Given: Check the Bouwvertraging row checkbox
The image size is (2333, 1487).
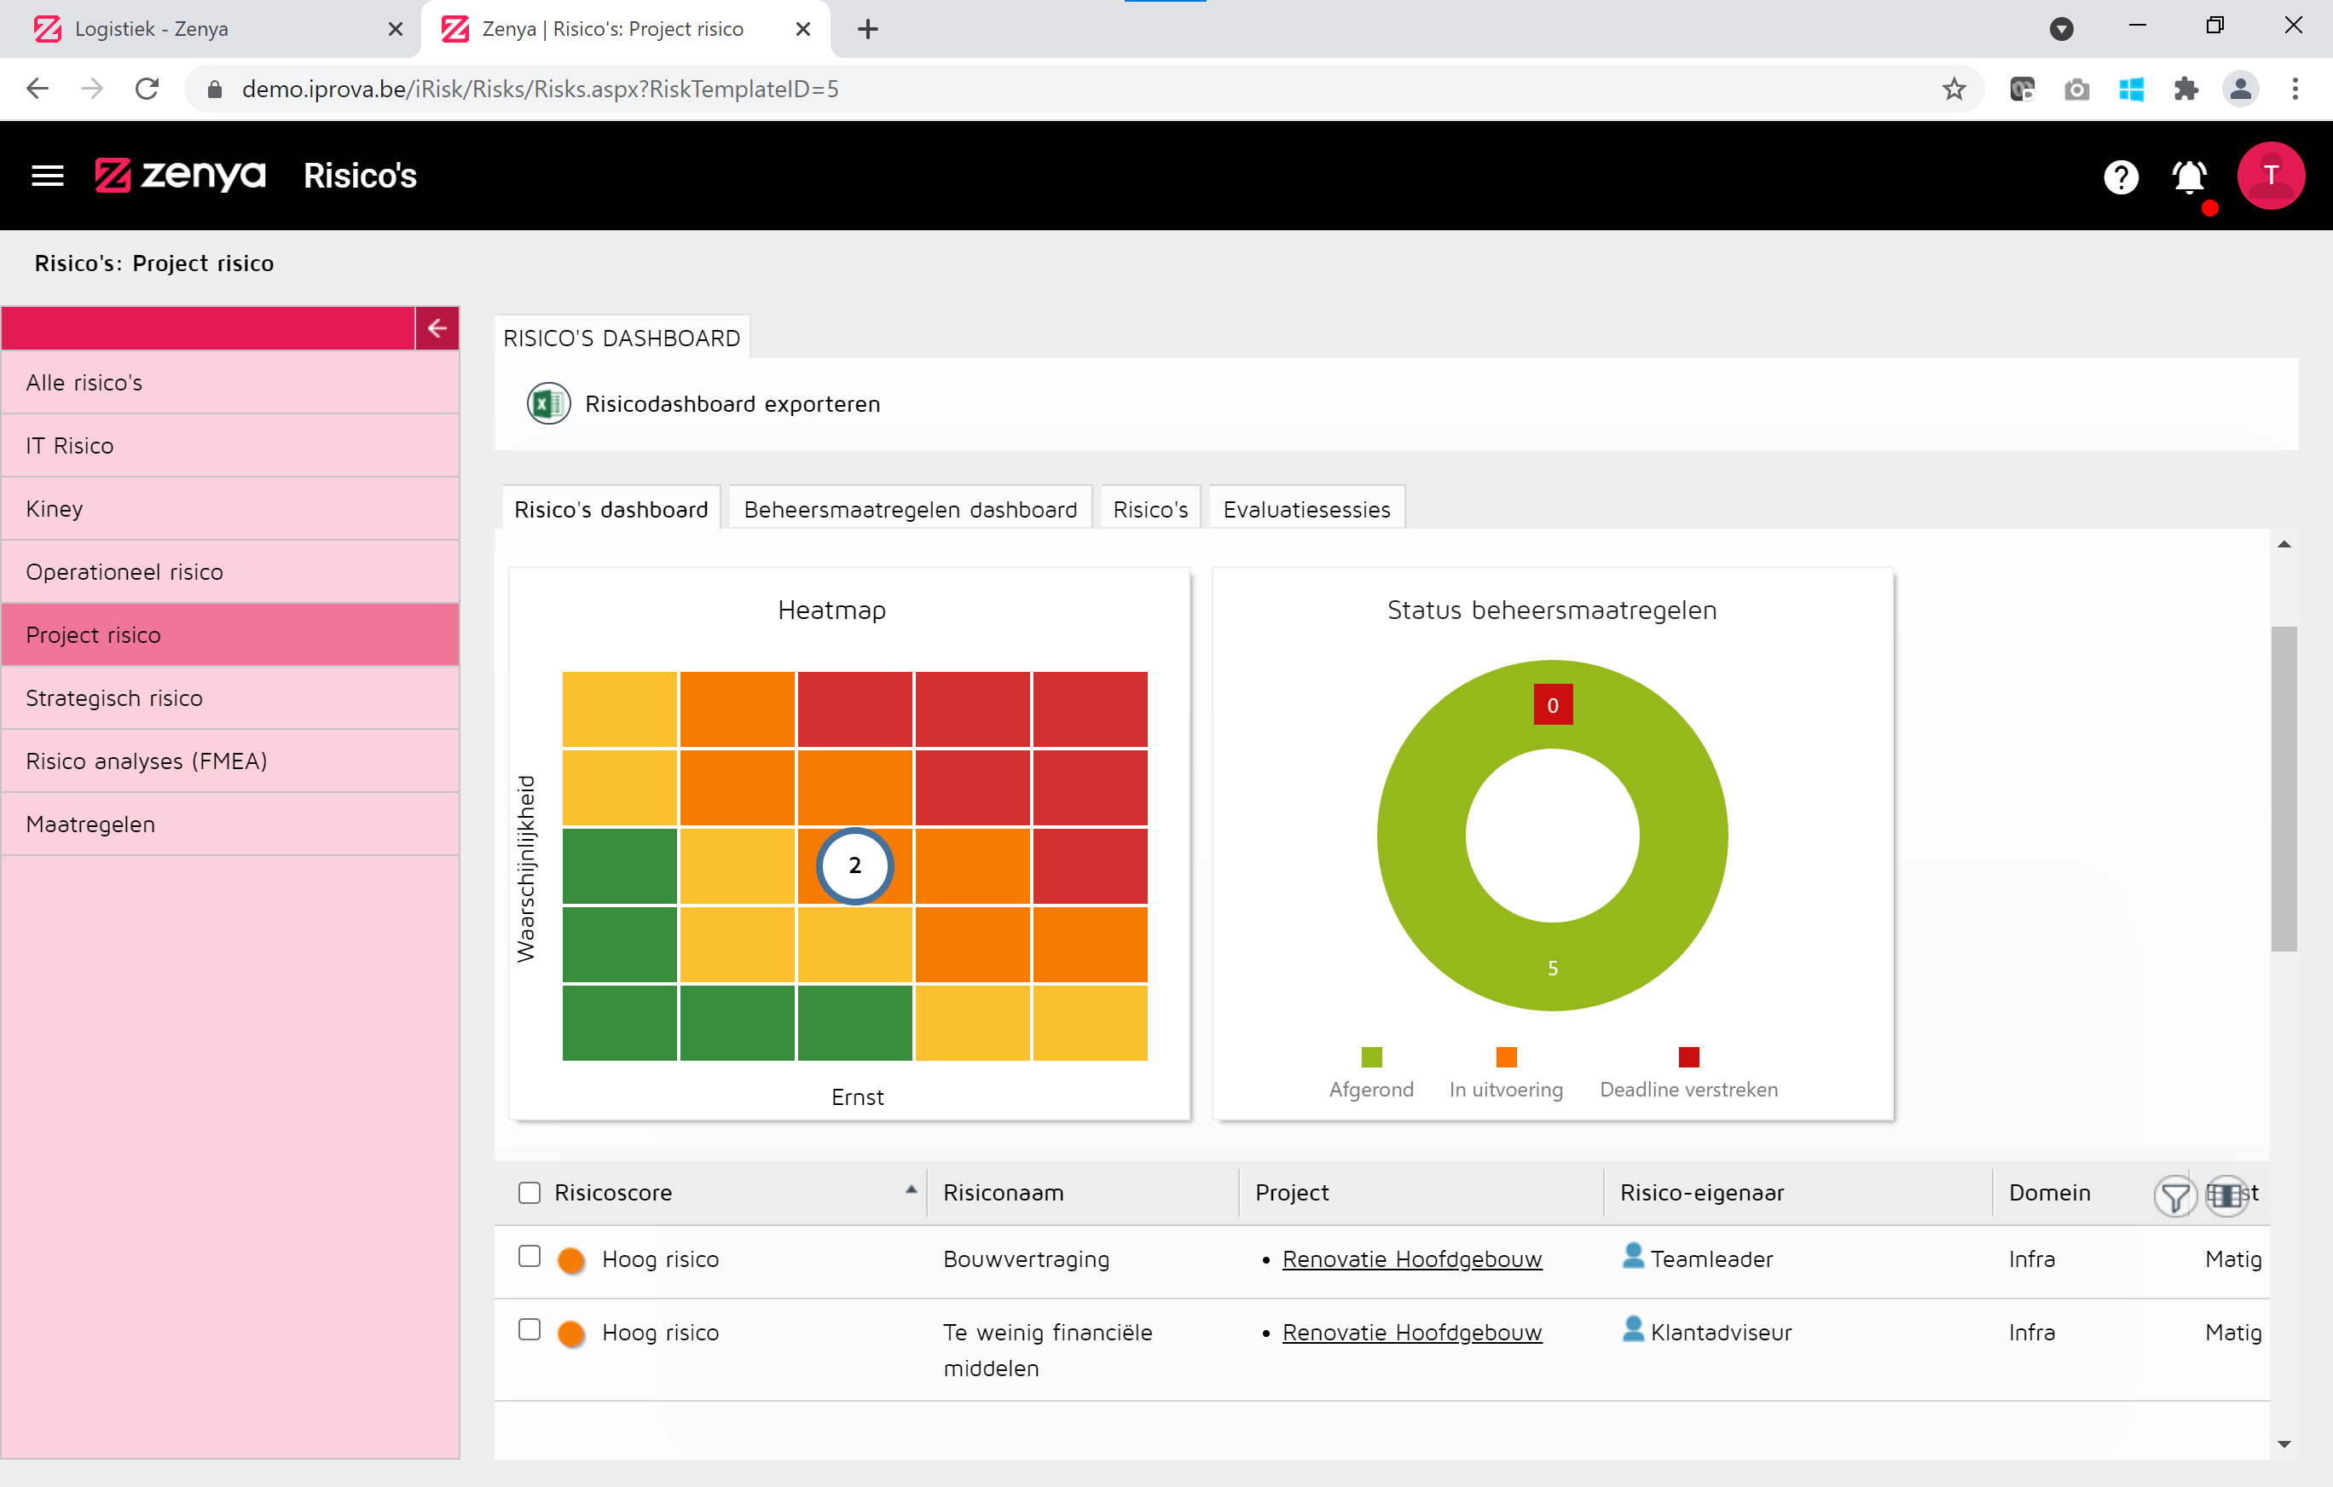Looking at the screenshot, I should (529, 1257).
